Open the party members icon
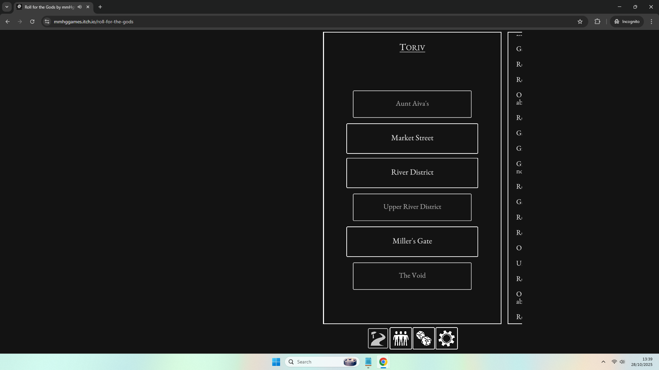 (x=401, y=338)
